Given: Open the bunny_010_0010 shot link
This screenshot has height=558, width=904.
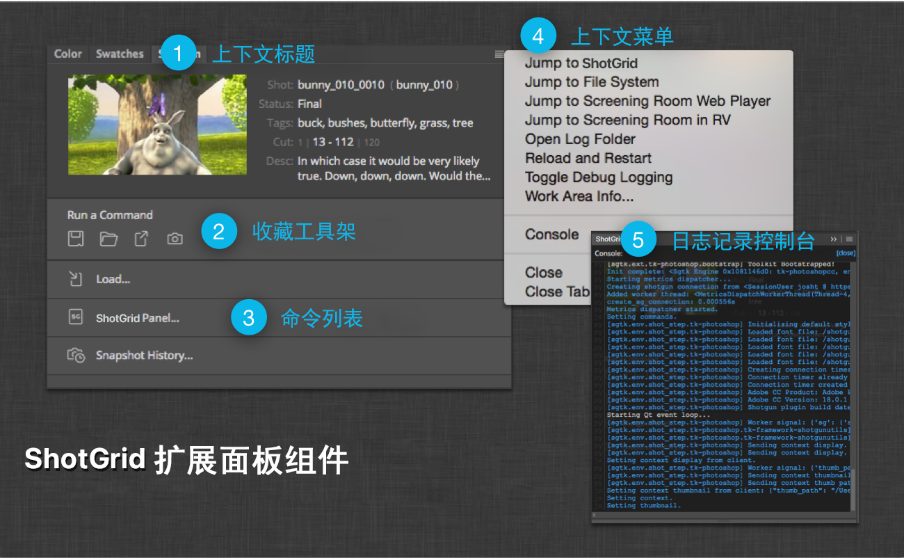Looking at the screenshot, I should [341, 85].
